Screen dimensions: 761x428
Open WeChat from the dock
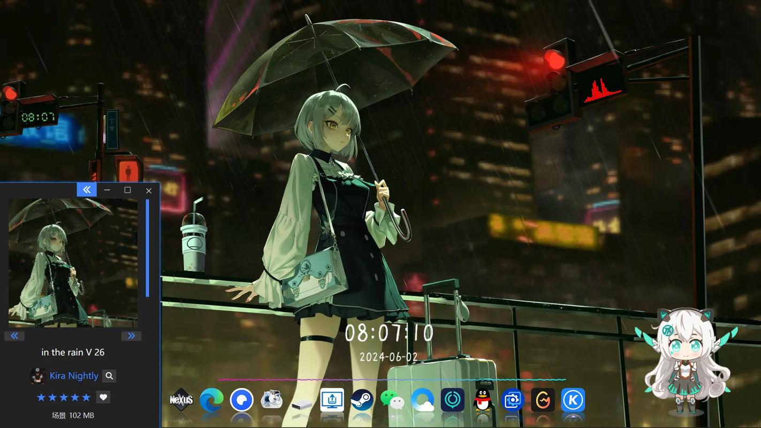pos(392,400)
